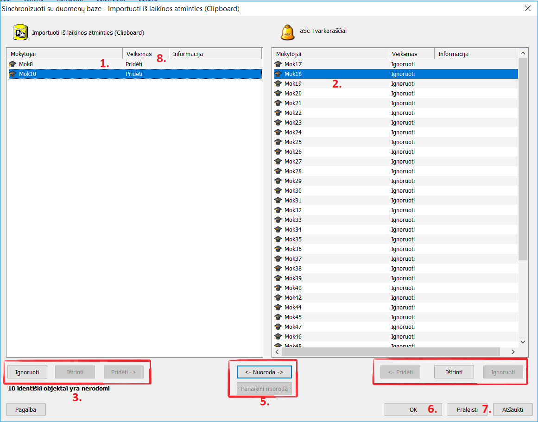Click horizontal scrollbar right arrow in right list

tap(513, 352)
